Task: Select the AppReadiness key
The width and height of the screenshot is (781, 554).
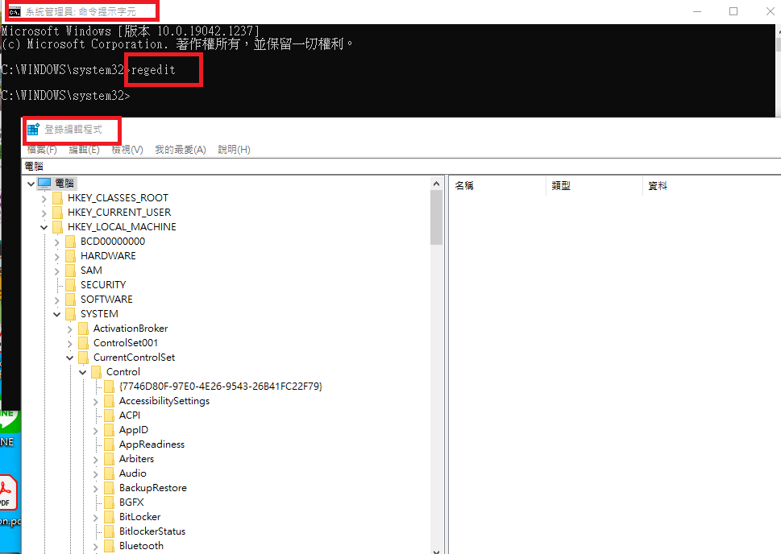Action: pos(152,444)
